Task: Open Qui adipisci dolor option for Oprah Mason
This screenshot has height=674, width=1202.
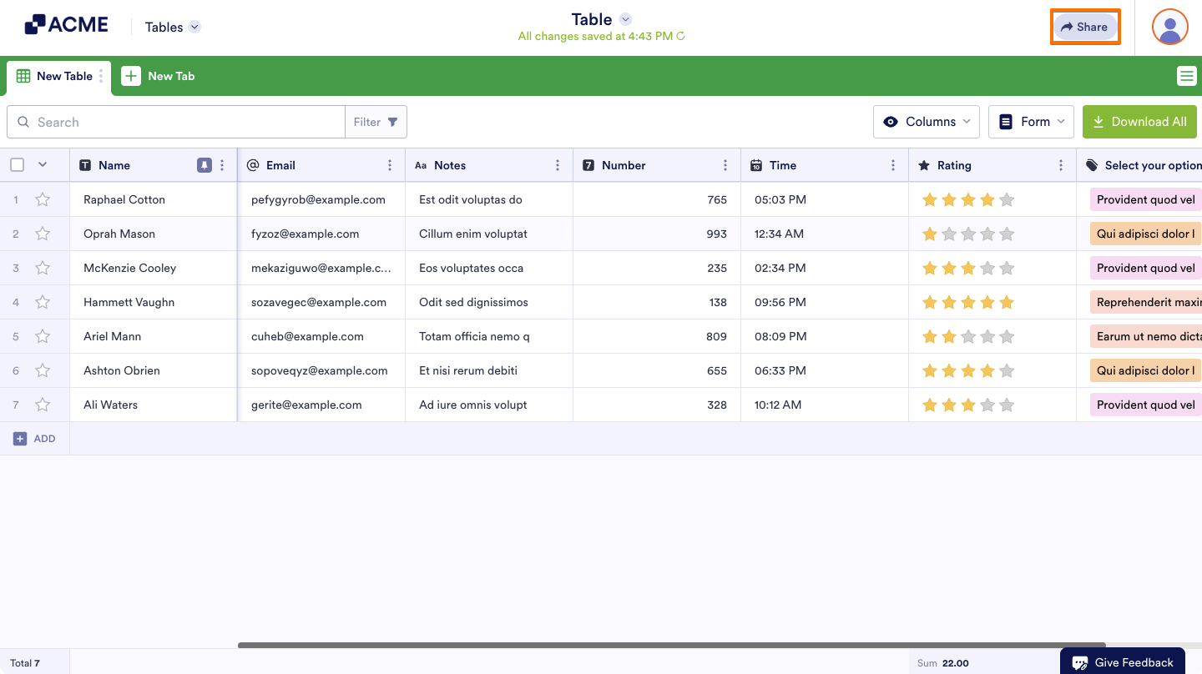Action: [1146, 234]
